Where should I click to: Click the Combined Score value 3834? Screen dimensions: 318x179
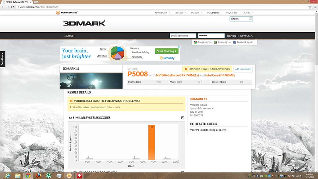click(242, 82)
